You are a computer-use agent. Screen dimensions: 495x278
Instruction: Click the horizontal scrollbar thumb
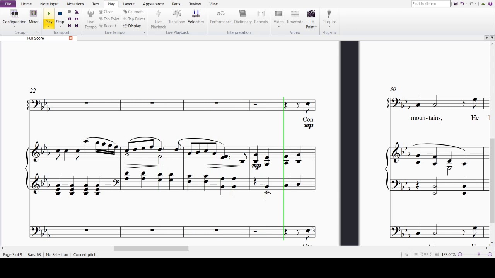[x=151, y=248]
